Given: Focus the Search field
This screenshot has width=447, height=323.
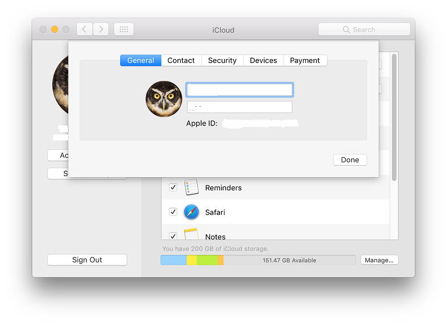Looking at the screenshot, I should 365,29.
